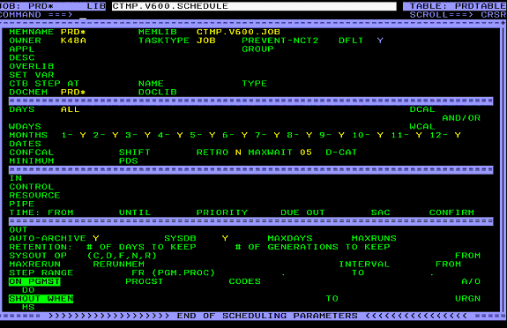
Task: Select the MEMLIB value CTMP.V600.JOB
Action: pos(238,32)
